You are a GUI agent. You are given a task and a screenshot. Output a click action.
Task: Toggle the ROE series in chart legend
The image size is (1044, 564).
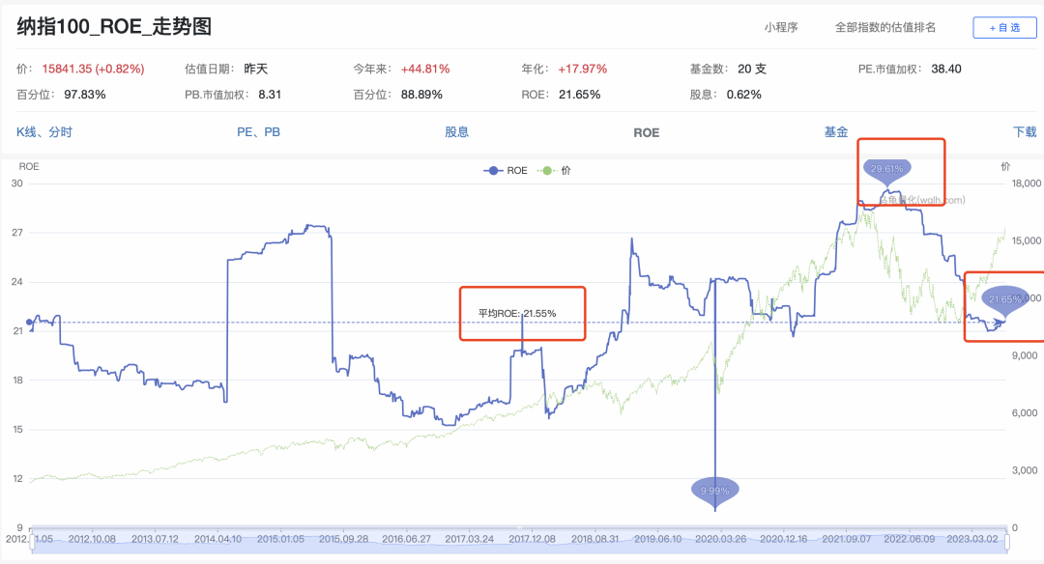coord(505,170)
